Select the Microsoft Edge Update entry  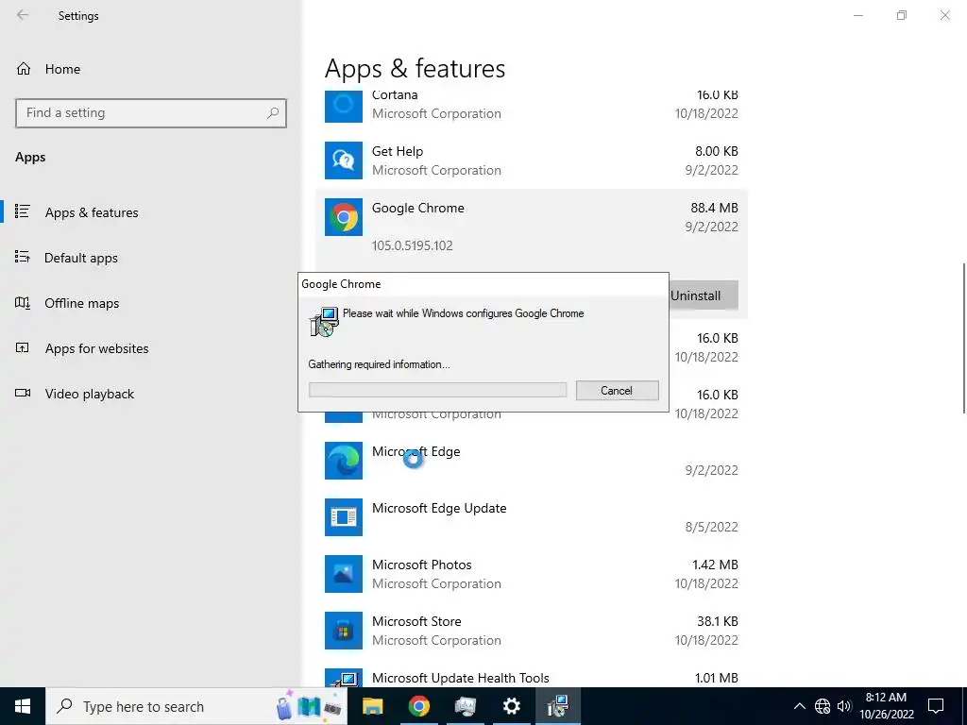[x=439, y=508]
